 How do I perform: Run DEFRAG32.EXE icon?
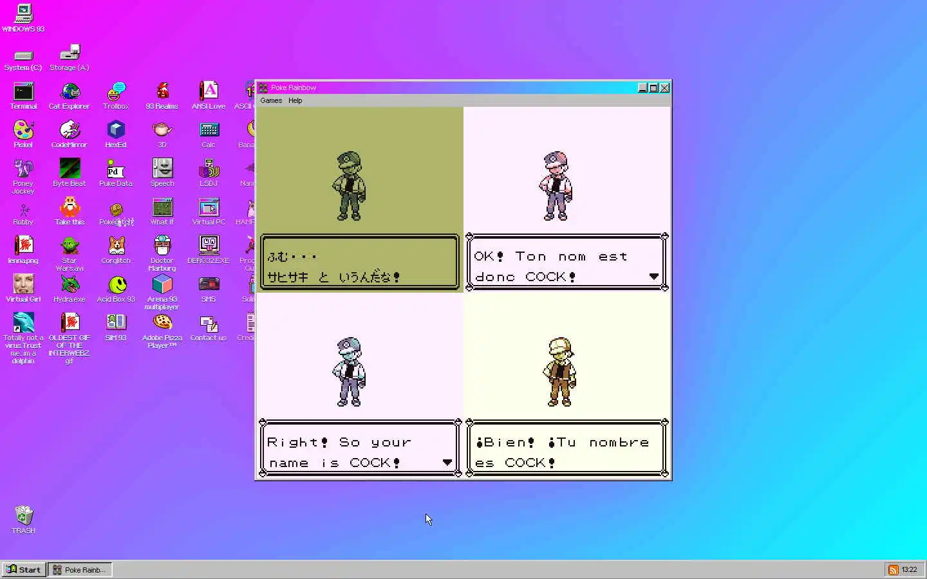(x=209, y=250)
